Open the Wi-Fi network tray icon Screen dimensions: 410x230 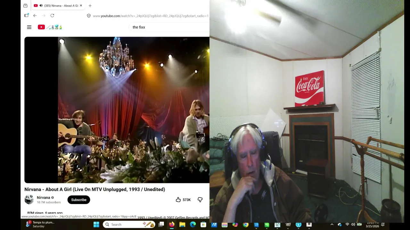tap(347, 225)
